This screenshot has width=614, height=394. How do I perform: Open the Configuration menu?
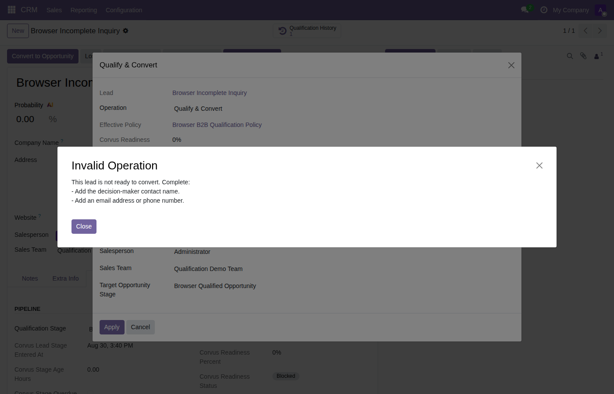tap(124, 10)
